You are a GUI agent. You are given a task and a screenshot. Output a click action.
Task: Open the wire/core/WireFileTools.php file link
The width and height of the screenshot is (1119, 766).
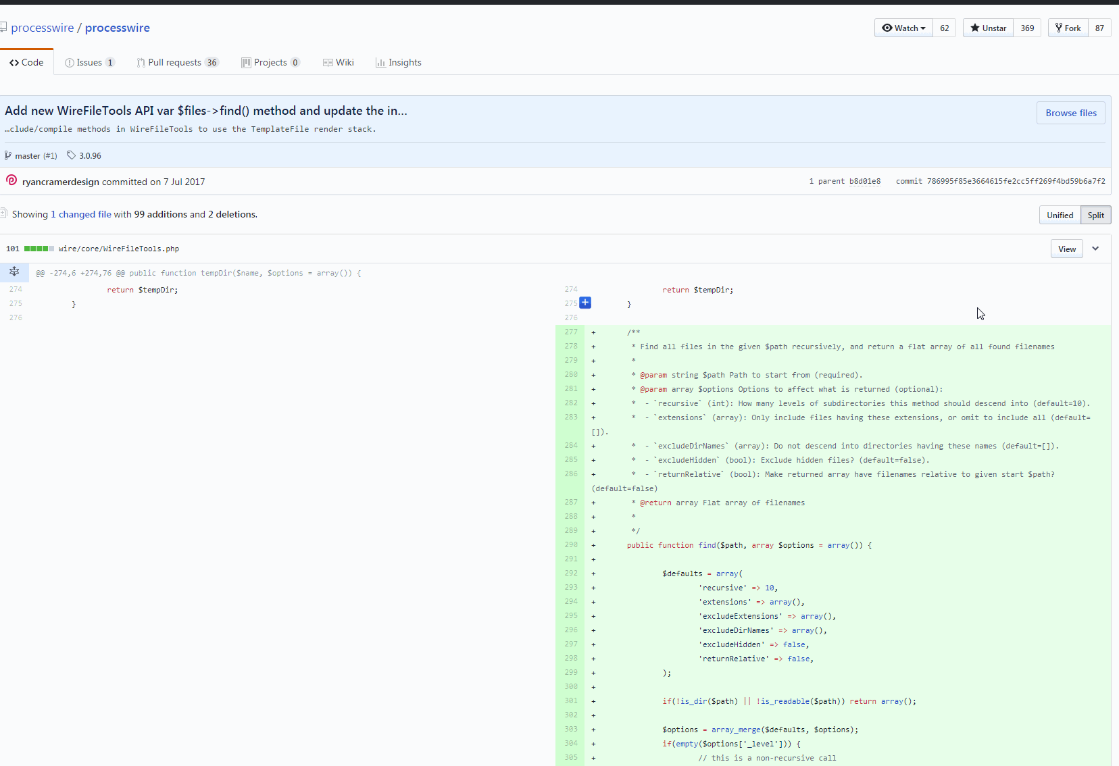[x=118, y=249]
